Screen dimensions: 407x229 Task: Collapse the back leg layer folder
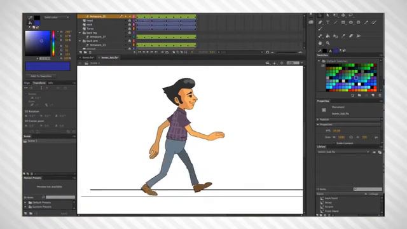80,33
